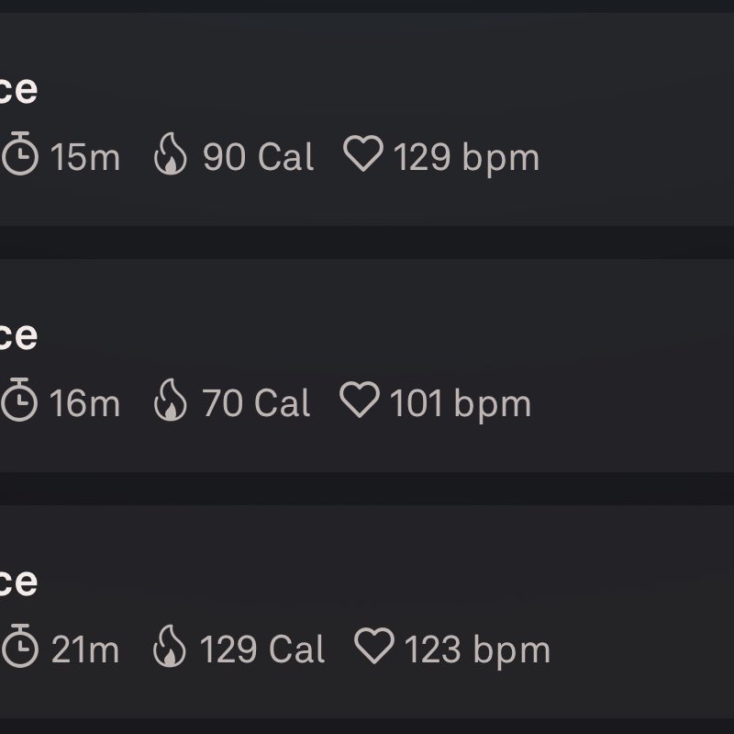This screenshot has height=734, width=734.
Task: Select the 70 Cal calorie value
Action: (x=256, y=403)
